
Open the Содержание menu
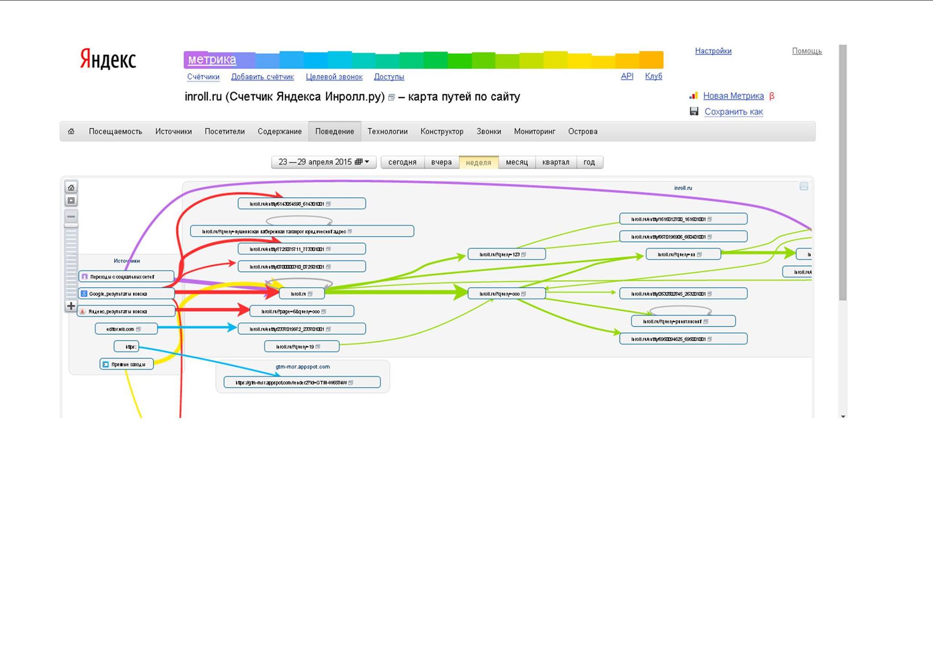[x=280, y=131]
